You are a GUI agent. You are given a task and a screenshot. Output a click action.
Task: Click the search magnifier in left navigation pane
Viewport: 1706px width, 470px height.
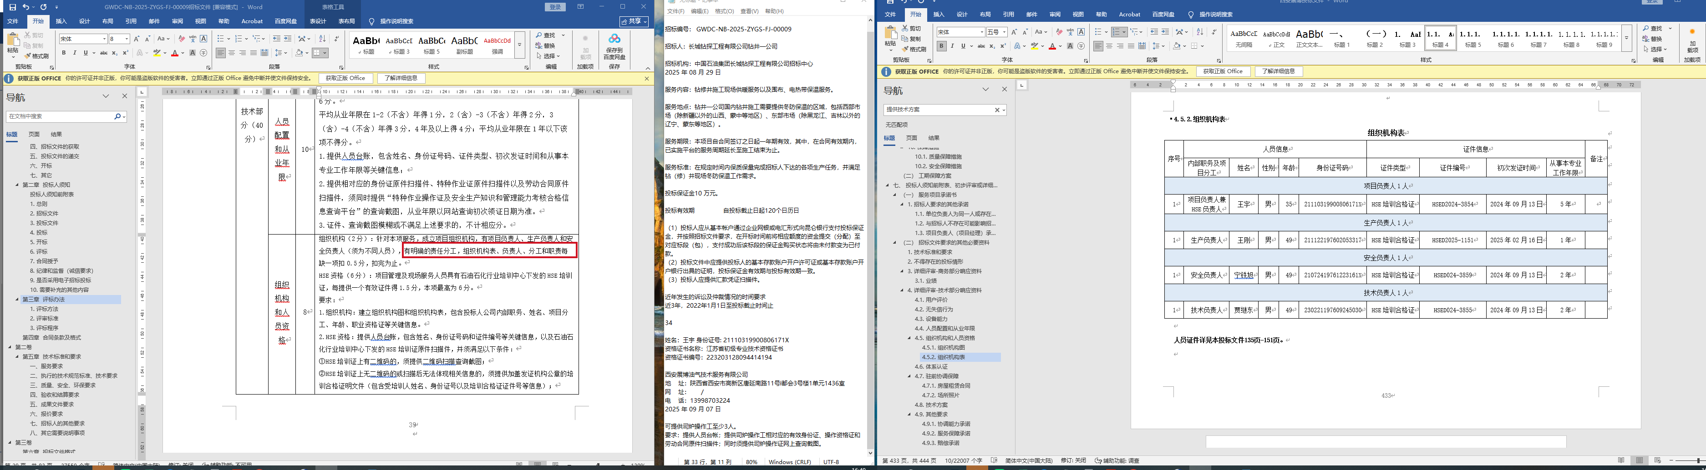[x=118, y=116]
